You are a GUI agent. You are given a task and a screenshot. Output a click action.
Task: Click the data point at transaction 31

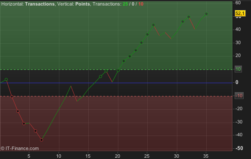coord(183,22)
